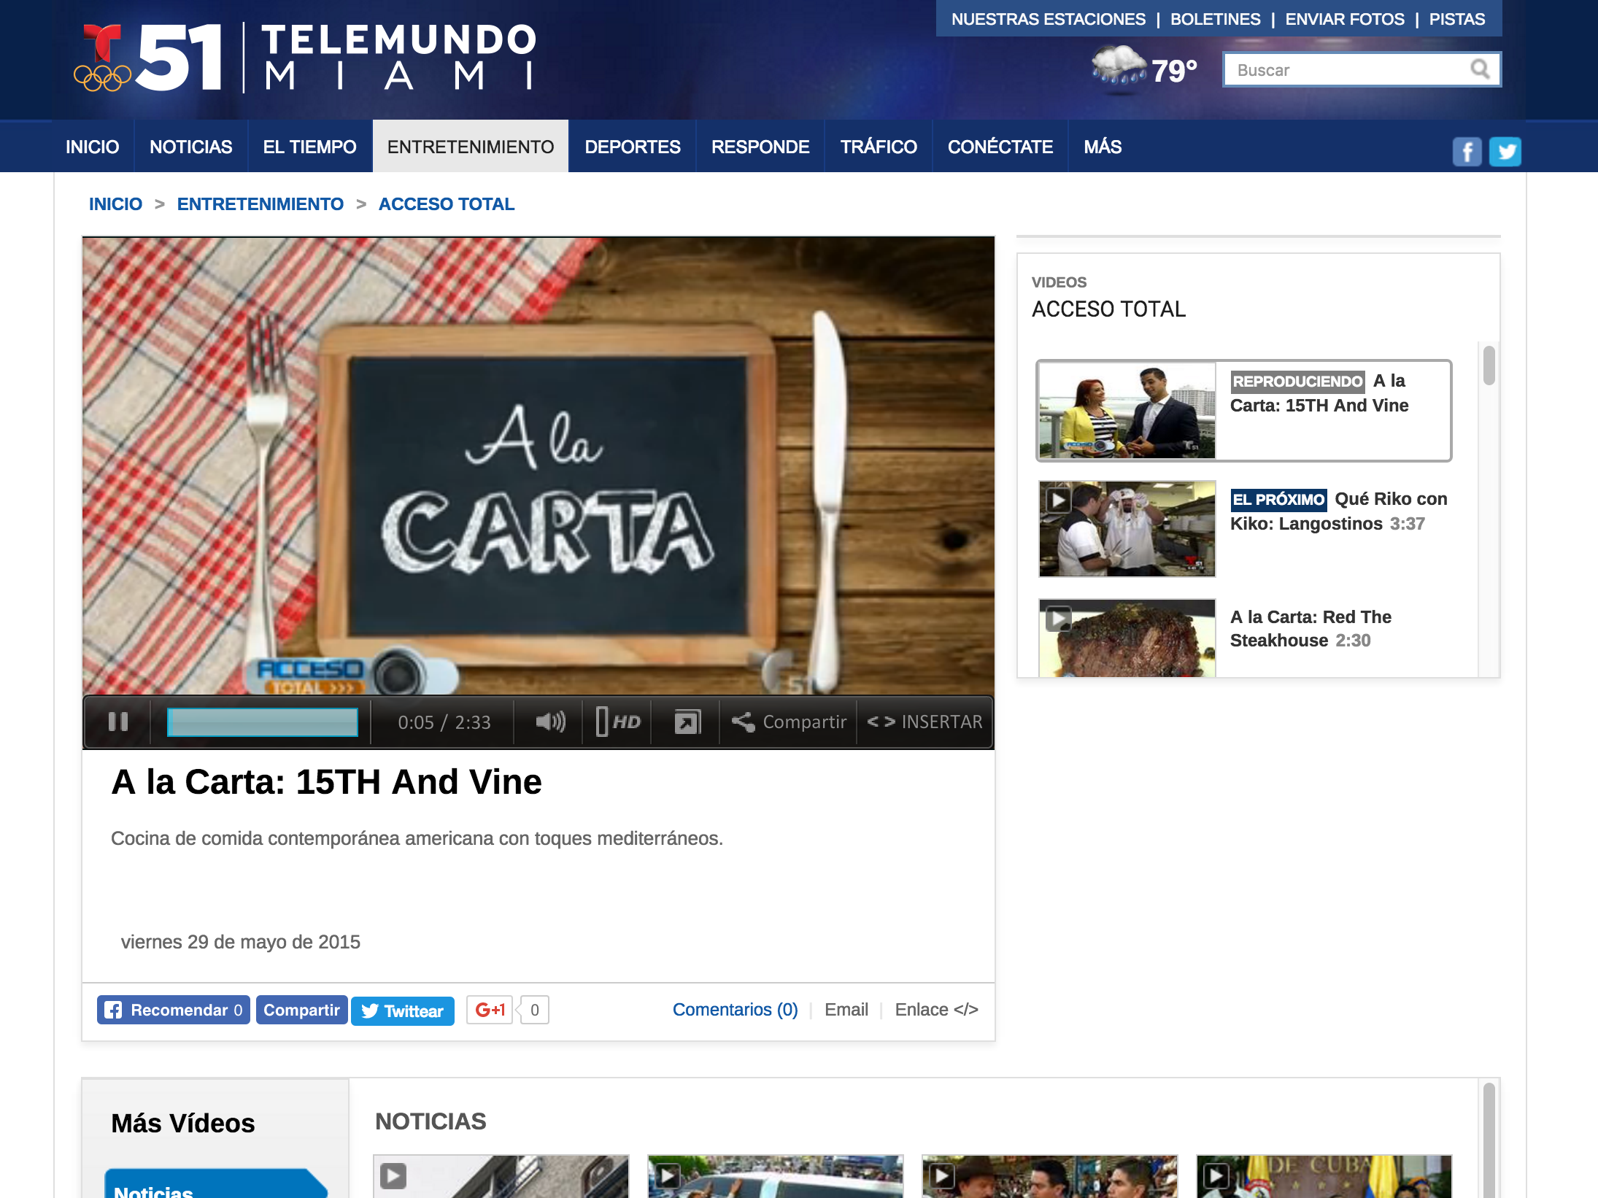Play third Noticias video thumbnail

pyautogui.click(x=1050, y=1176)
